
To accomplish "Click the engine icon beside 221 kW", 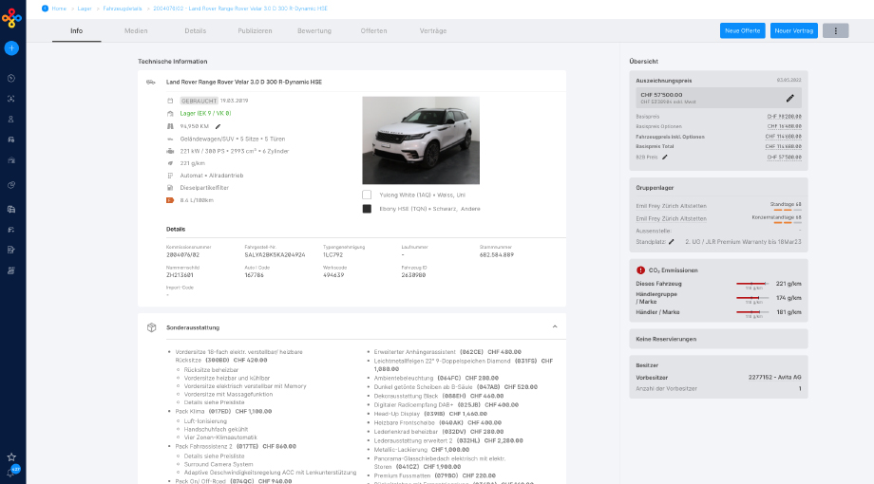I will click(170, 151).
